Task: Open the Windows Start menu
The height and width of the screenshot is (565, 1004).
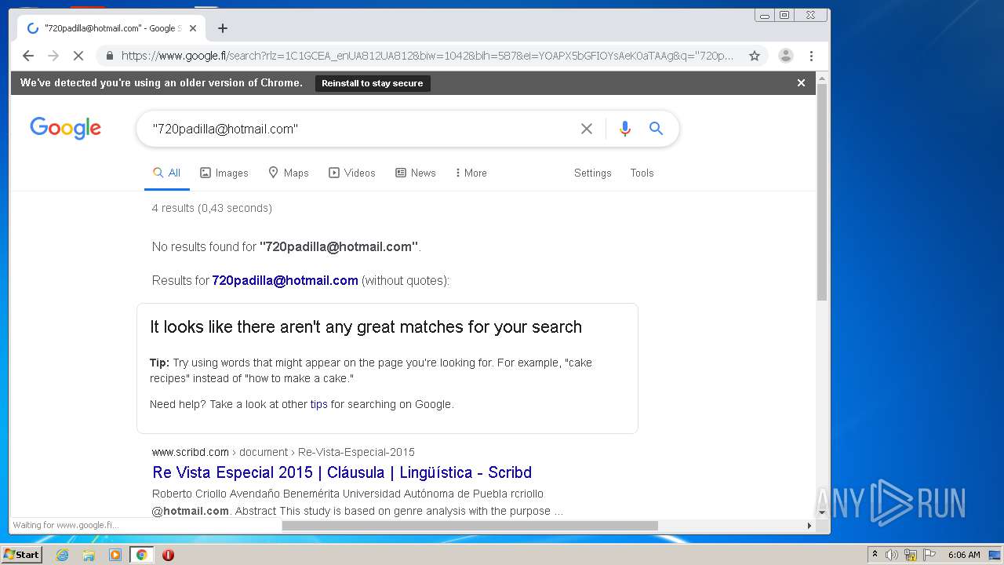Action: pos(22,555)
